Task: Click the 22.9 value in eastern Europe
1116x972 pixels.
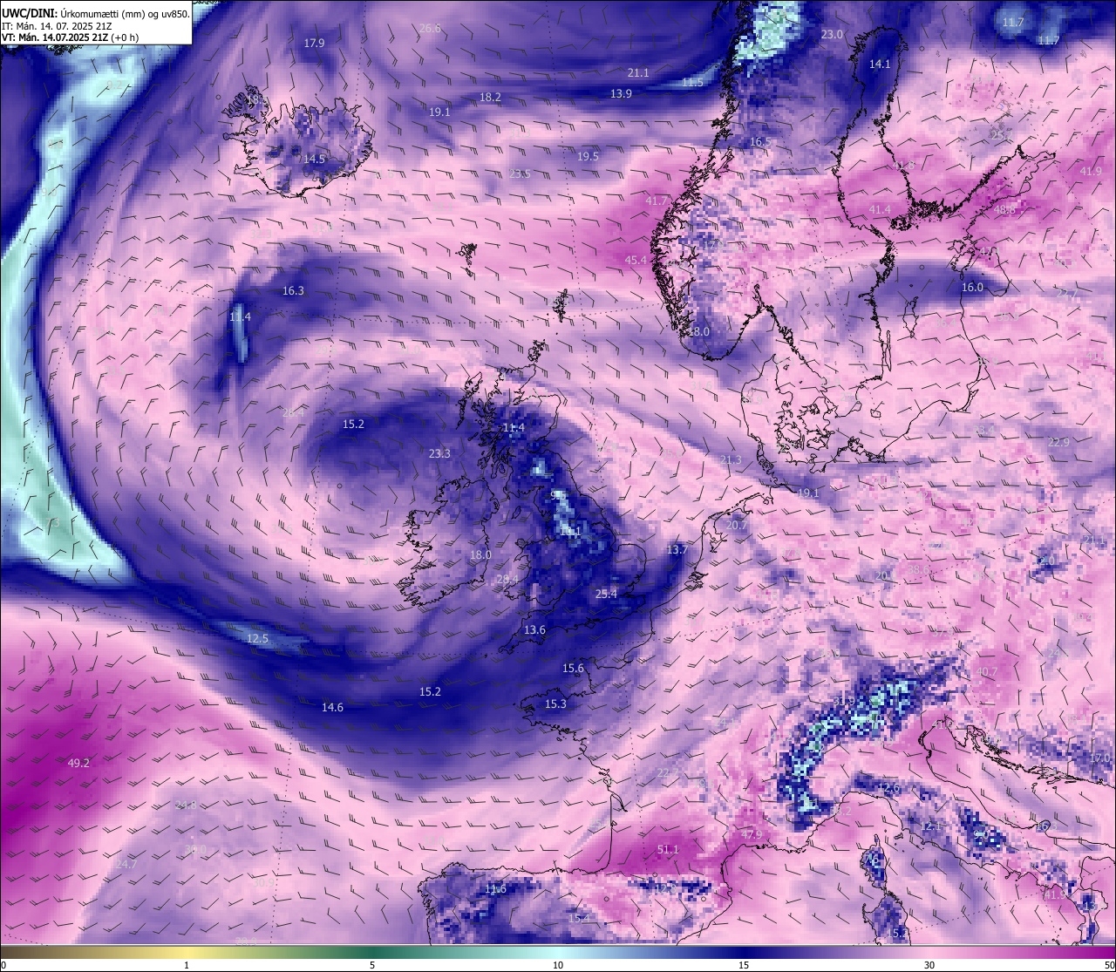Action: (x=1058, y=442)
